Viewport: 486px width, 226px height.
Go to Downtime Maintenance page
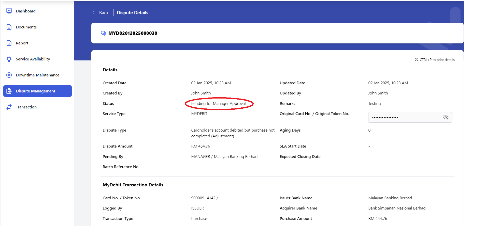pos(37,75)
